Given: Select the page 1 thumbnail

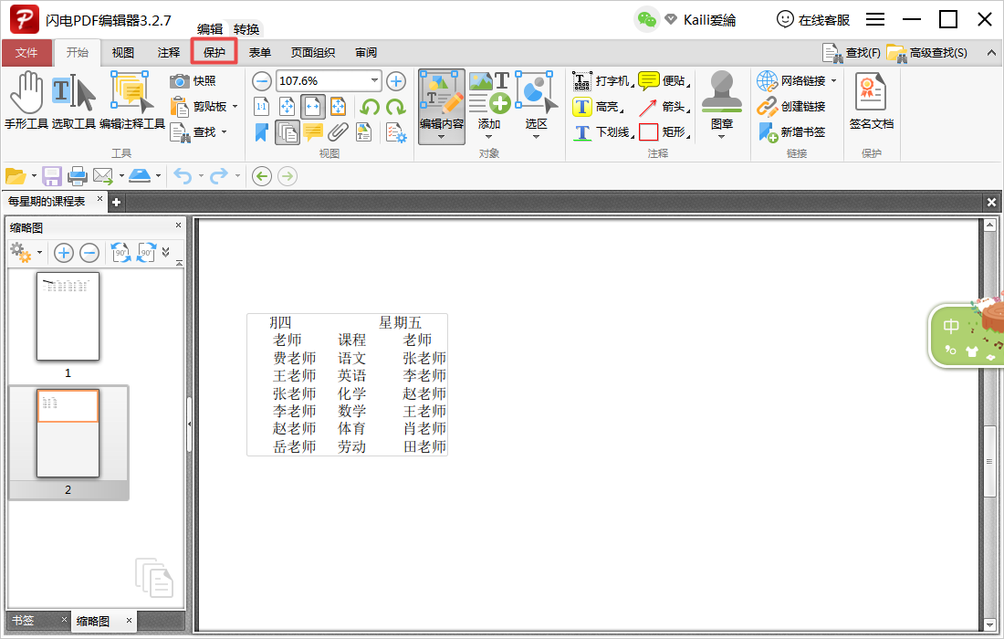Looking at the screenshot, I should point(68,317).
